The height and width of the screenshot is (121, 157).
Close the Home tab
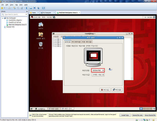point(38,13)
